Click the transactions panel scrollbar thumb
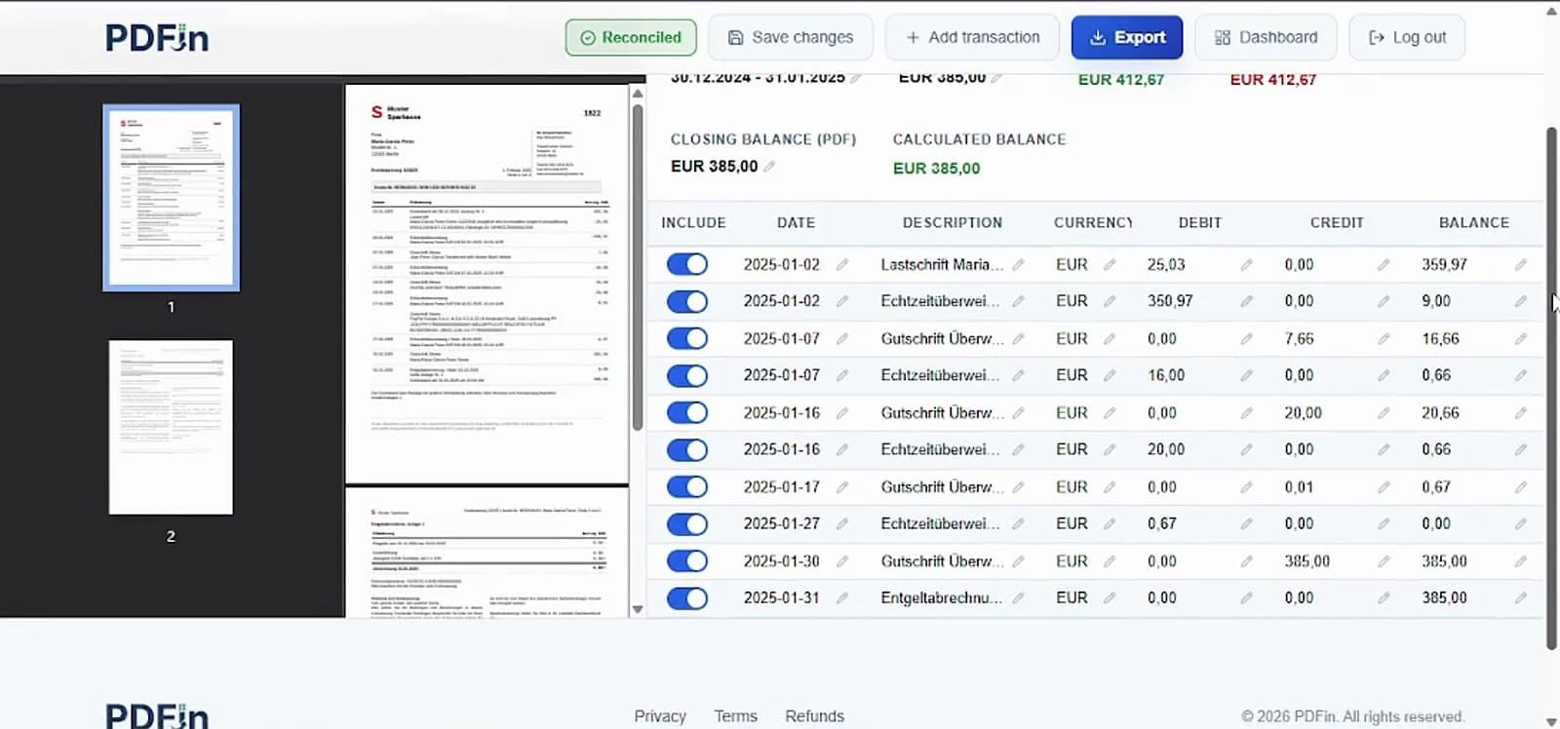 click(1551, 388)
